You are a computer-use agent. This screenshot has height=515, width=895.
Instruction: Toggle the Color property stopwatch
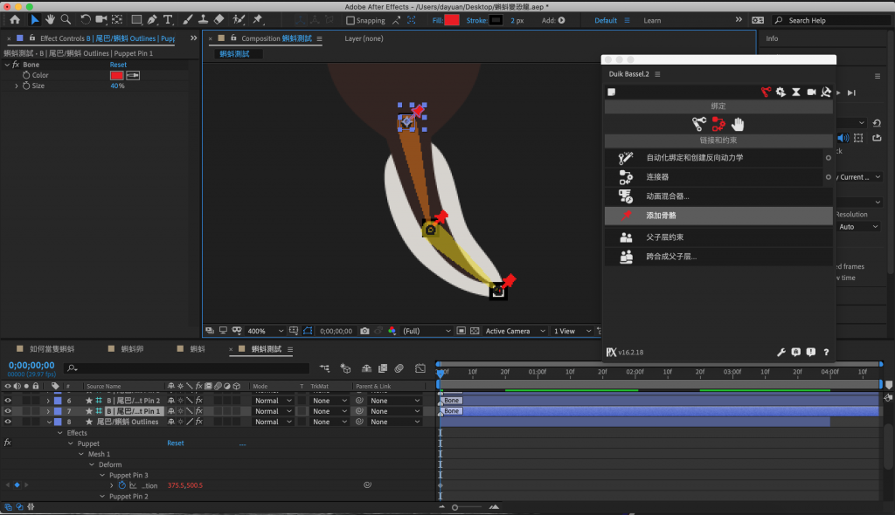click(26, 75)
